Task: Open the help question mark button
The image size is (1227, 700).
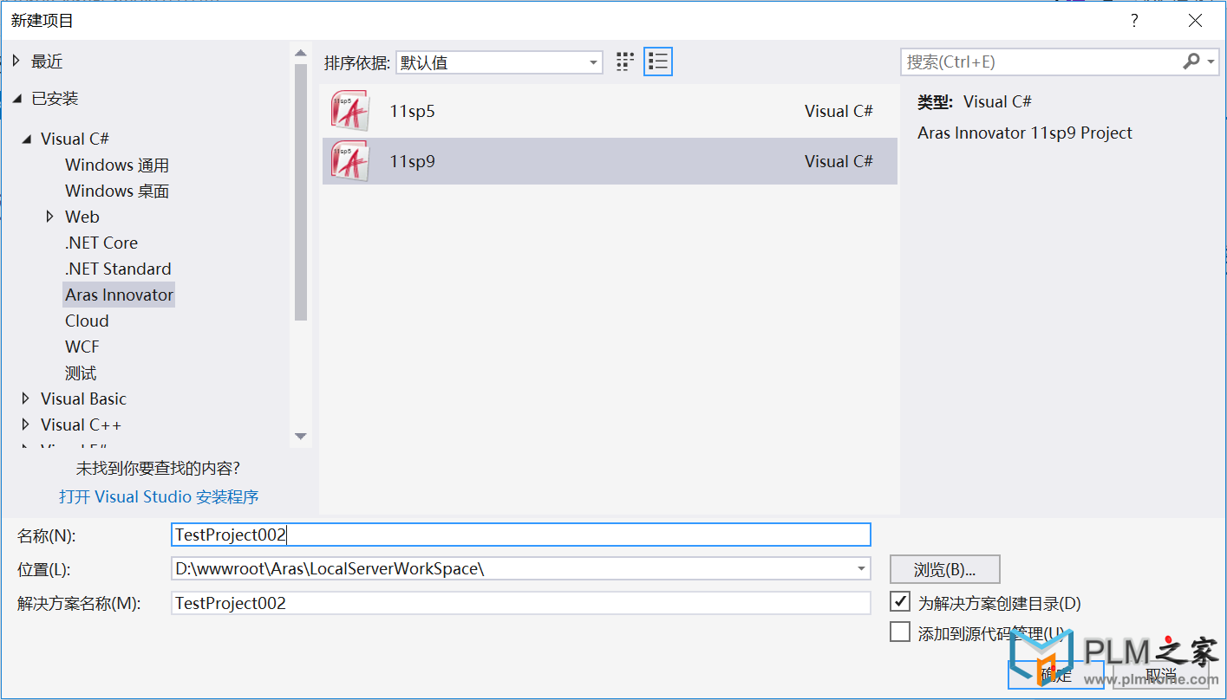Action: [x=1134, y=21]
